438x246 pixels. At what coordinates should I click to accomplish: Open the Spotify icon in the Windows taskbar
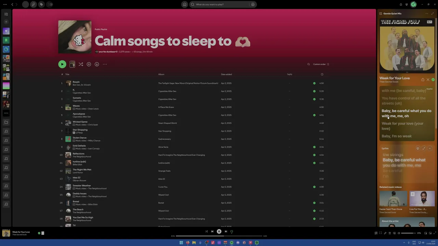pyautogui.click(x=232, y=243)
